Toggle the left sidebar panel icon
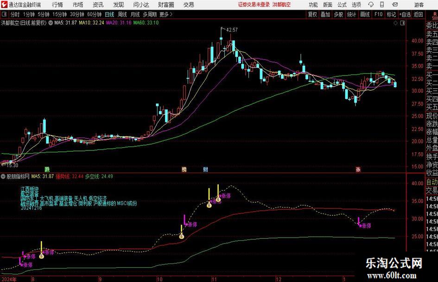Image resolution: width=438 pixels, height=282 pixels. [4, 14]
